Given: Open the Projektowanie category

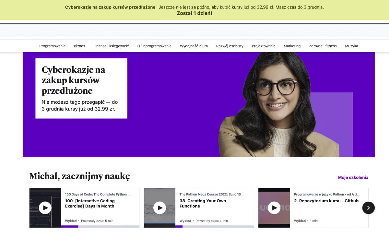Looking at the screenshot, I should [x=264, y=46].
